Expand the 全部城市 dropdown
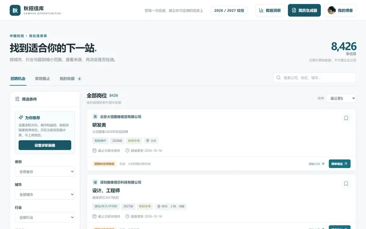366x229 pixels. click(45, 194)
